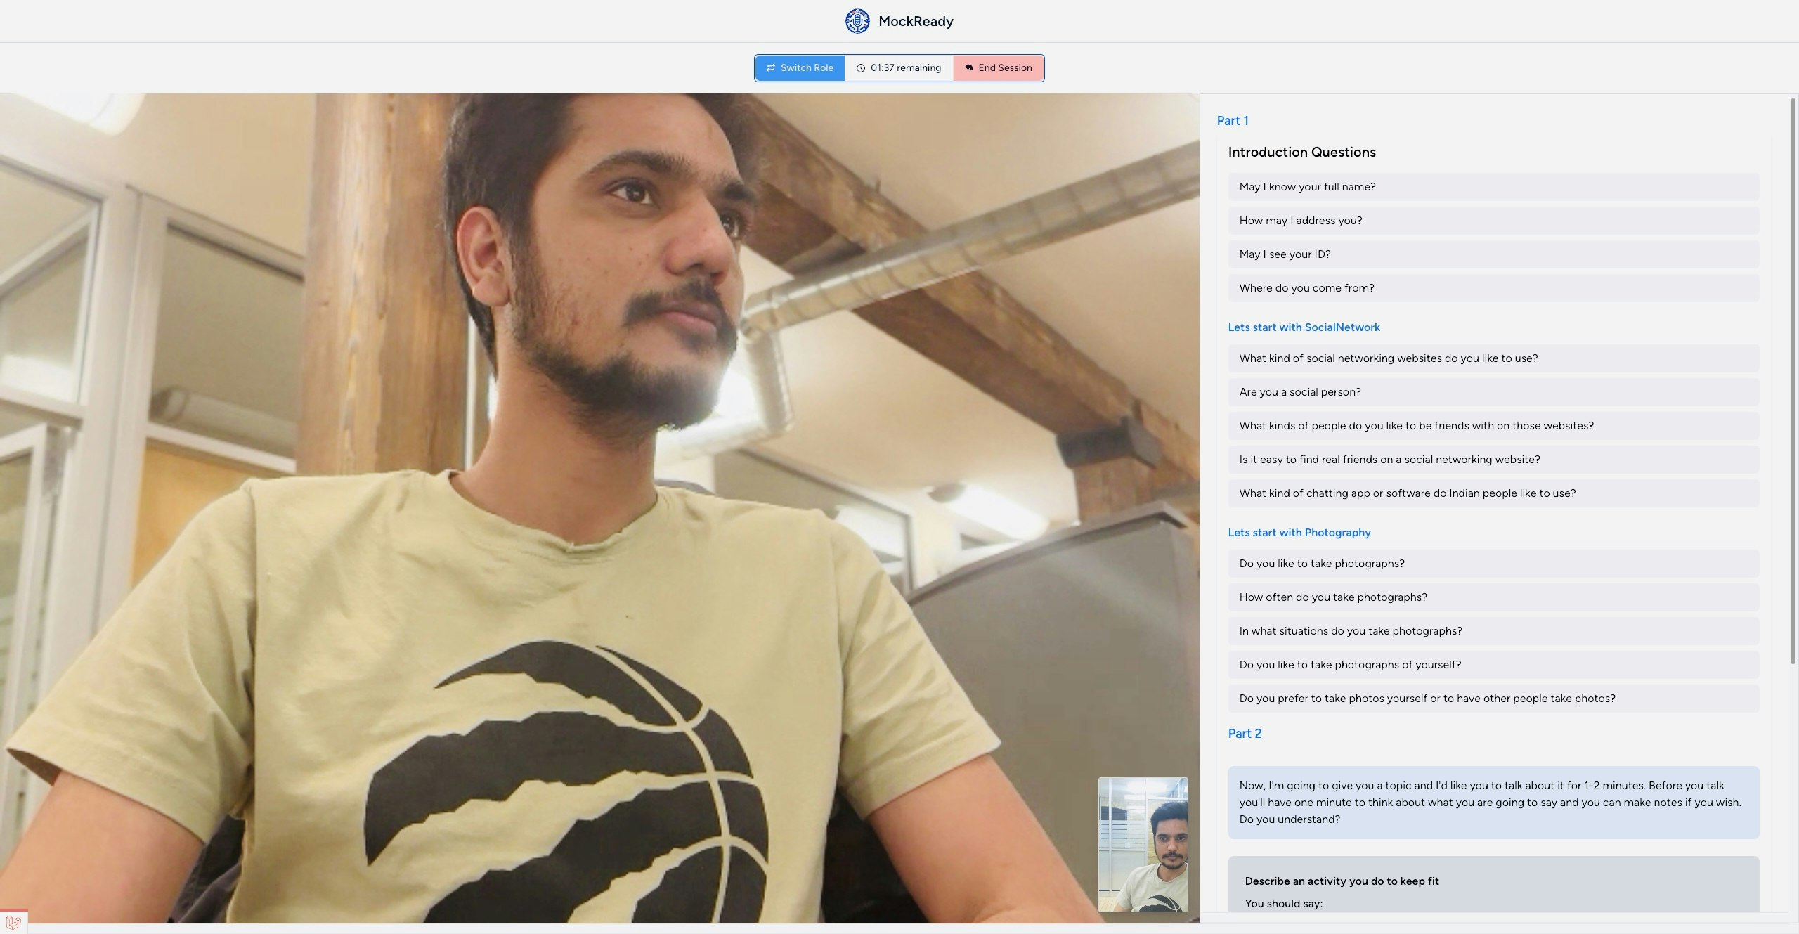Click the 'You should say:' line

click(1283, 904)
